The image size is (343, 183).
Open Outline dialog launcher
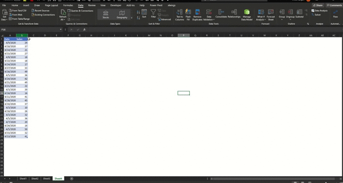[x=308, y=24]
